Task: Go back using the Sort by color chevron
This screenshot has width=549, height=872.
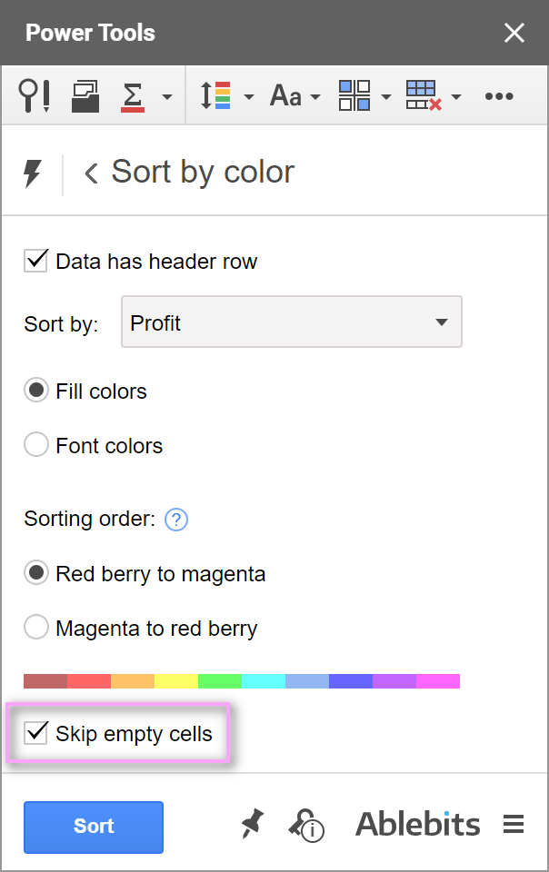Action: 91,173
